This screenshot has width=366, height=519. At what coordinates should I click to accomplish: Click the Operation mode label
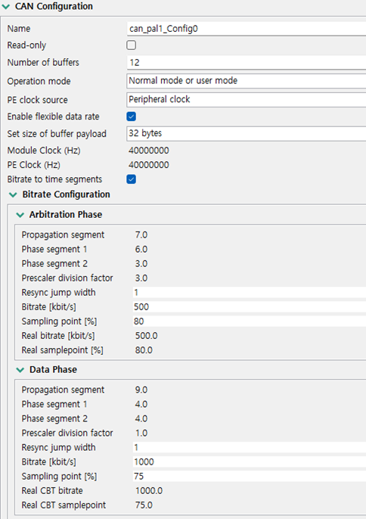tap(39, 82)
